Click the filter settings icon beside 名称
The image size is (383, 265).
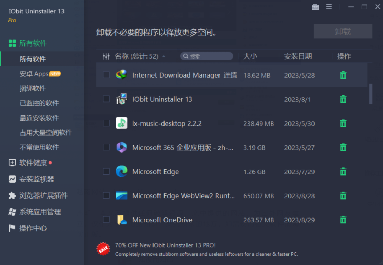[106, 56]
